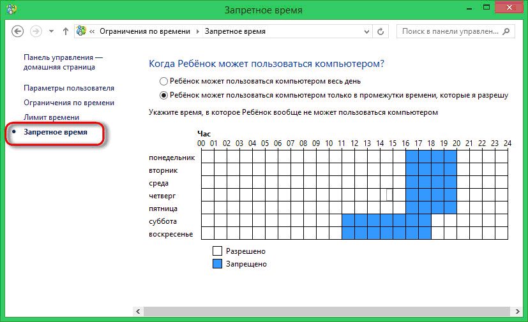This screenshot has width=528, height=322.
Task: Open the 'Ограничения по времени' sidebar link
Action: pos(69,103)
